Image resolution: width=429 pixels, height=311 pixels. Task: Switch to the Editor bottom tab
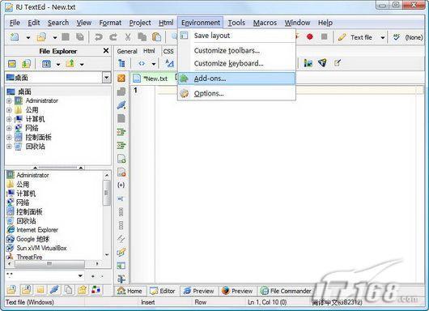coord(163,291)
